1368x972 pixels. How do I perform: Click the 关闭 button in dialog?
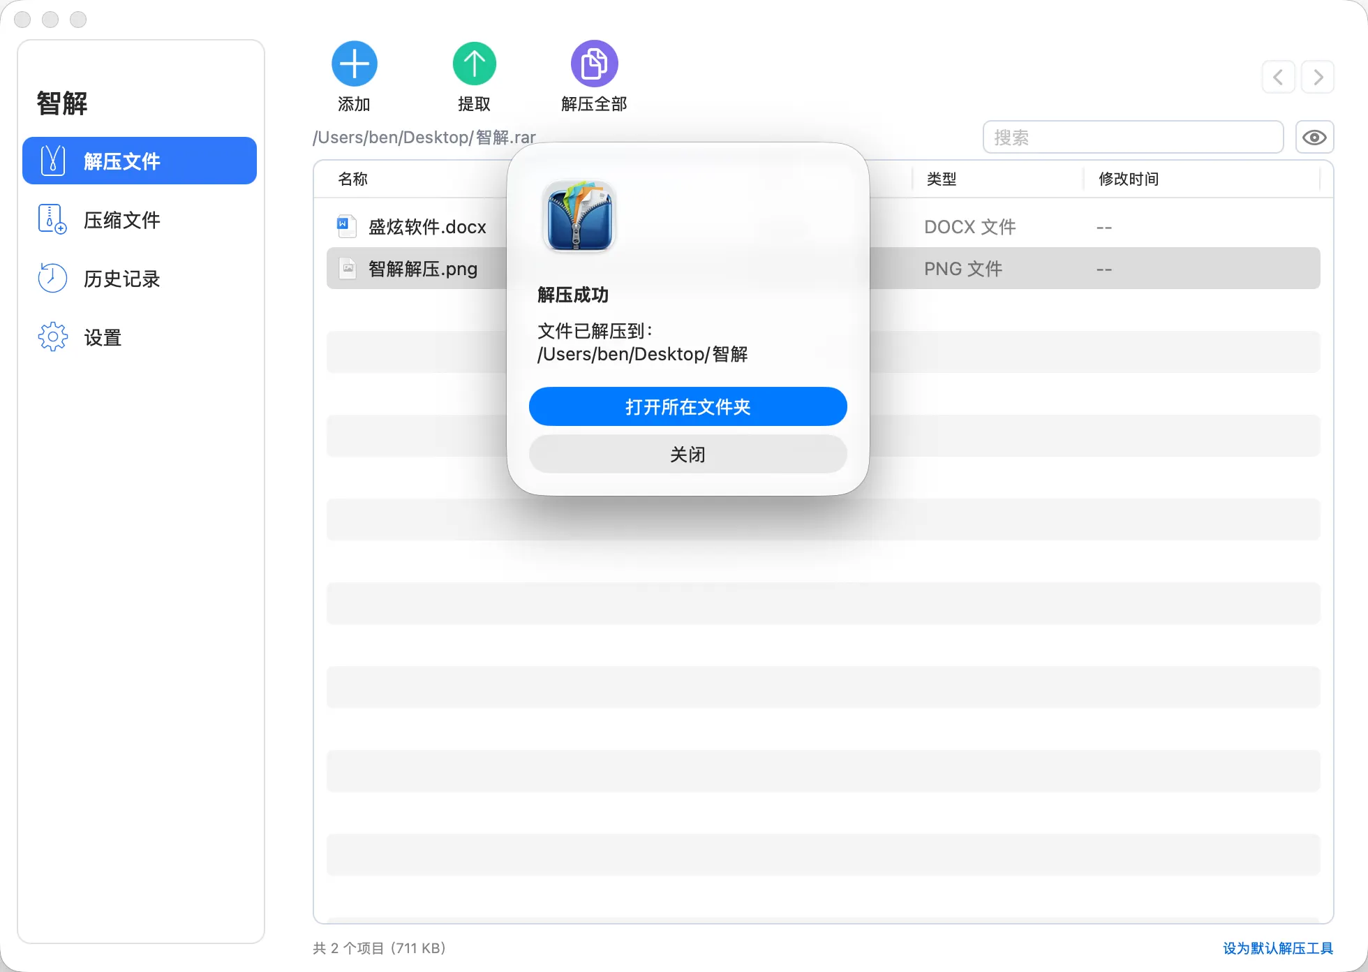coord(688,454)
